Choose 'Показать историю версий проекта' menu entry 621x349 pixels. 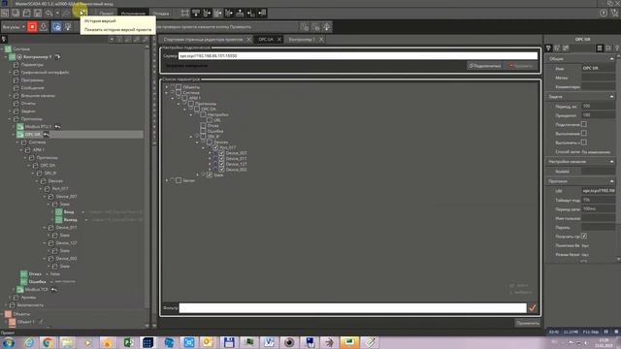pos(117,30)
